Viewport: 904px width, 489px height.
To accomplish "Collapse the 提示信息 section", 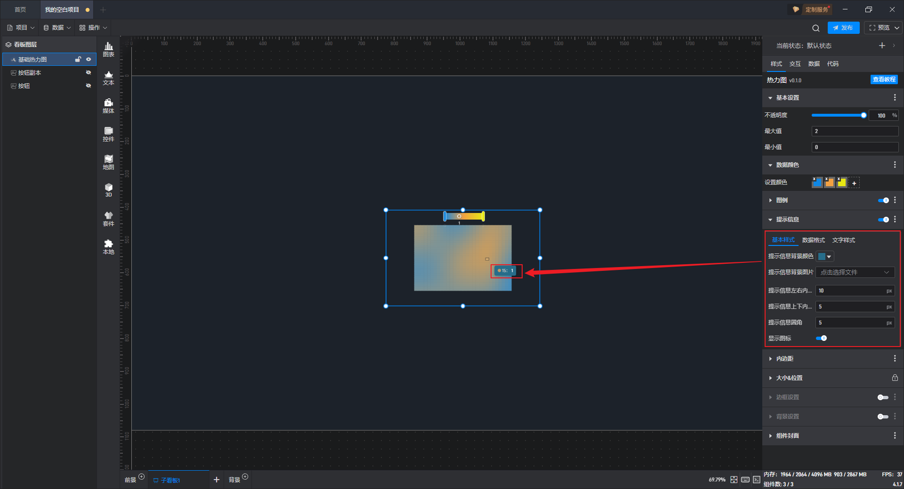I will click(770, 220).
